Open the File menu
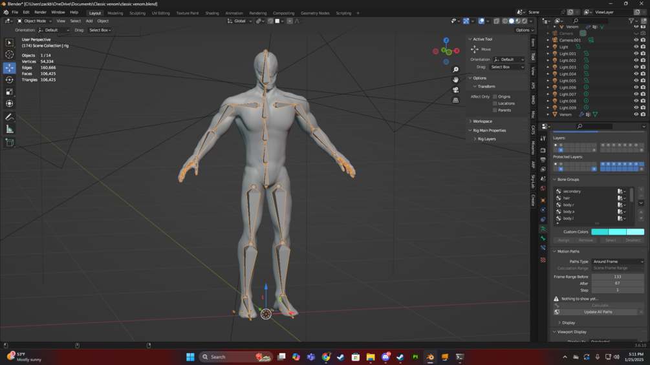 pos(15,12)
